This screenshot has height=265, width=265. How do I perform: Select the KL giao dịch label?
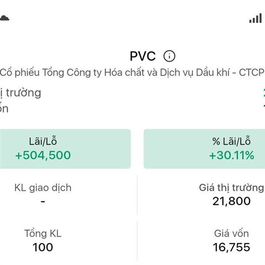click(x=43, y=188)
